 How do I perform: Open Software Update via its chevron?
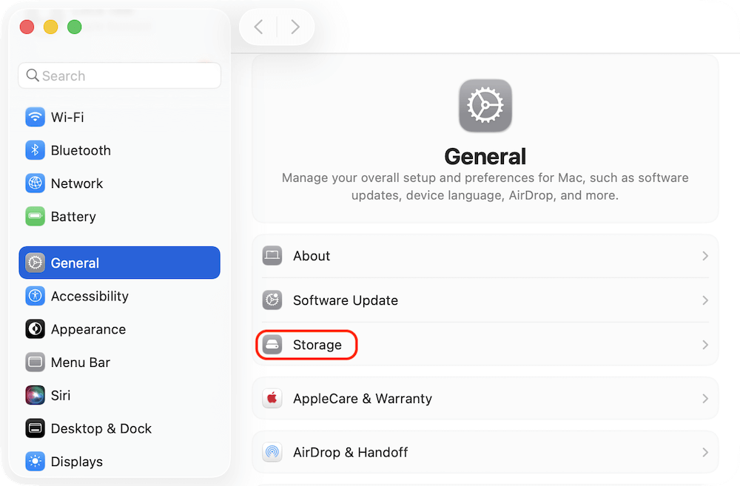pyautogui.click(x=704, y=300)
